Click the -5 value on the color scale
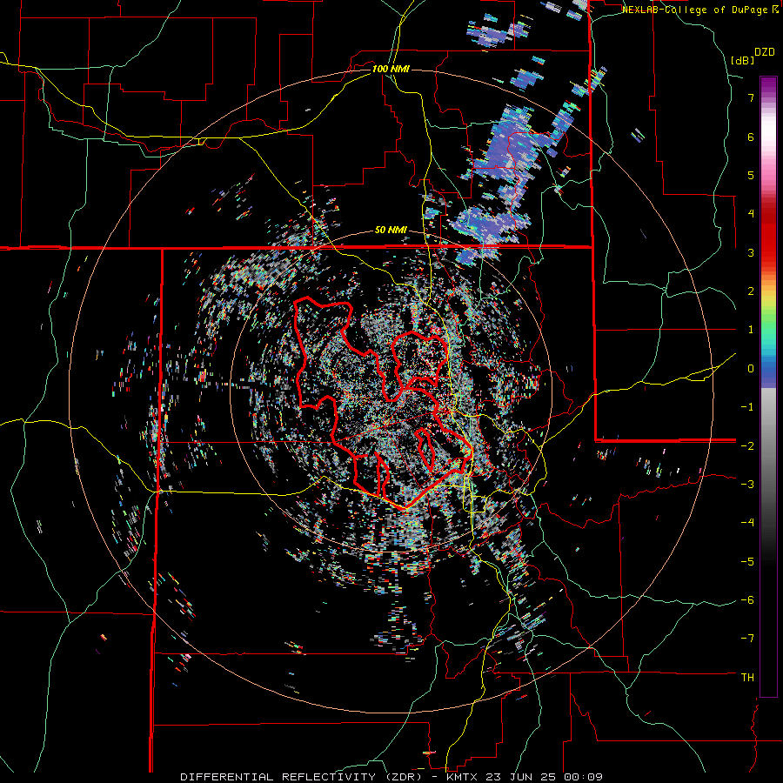The height and width of the screenshot is (783, 783). (x=747, y=561)
